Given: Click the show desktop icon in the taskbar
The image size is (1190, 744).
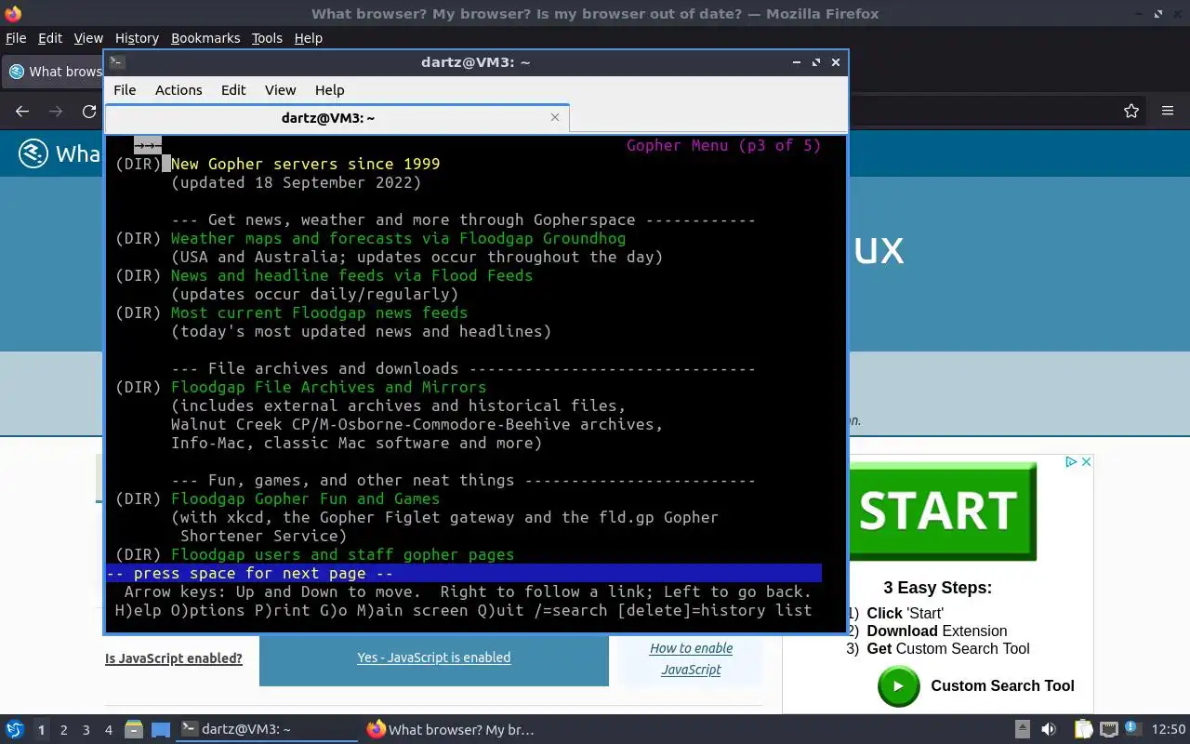Looking at the screenshot, I should [x=161, y=729].
